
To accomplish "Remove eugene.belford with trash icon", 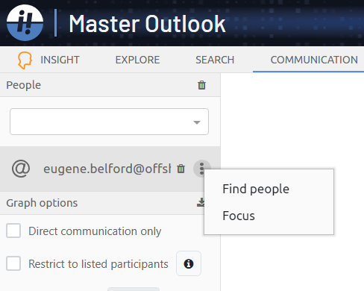I will point(181,169).
